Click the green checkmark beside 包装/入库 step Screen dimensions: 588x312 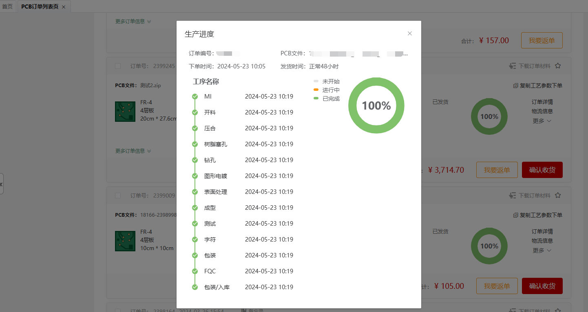(195, 287)
